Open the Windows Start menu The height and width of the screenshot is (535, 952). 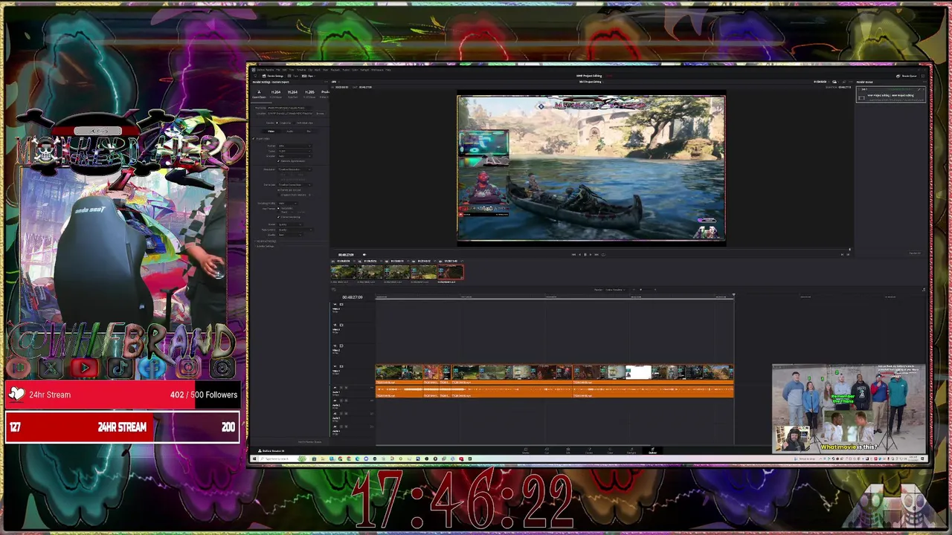click(x=254, y=458)
